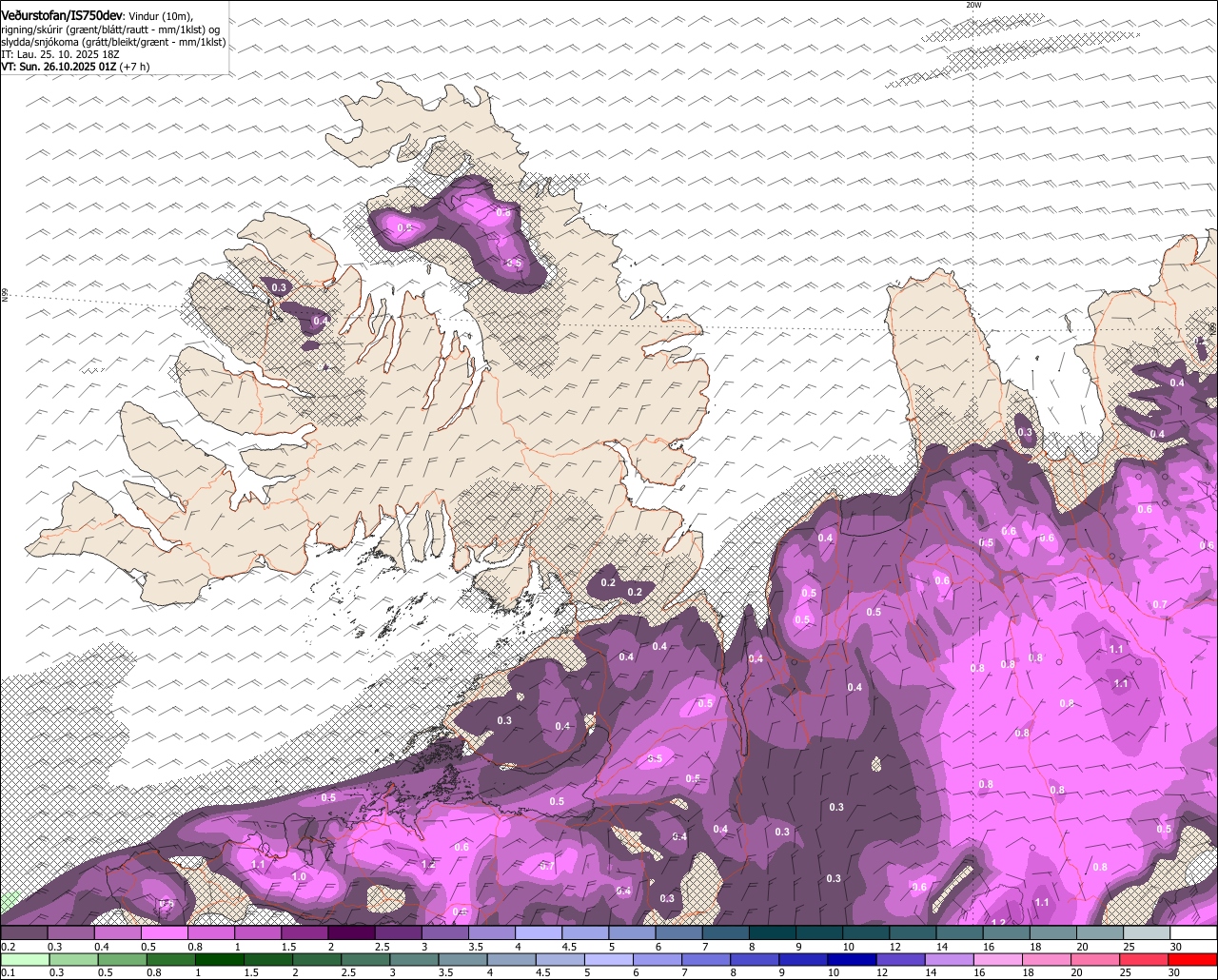Image resolution: width=1218 pixels, height=980 pixels.
Task: Select bright red lower swatch after 30
Action: 1193,960
